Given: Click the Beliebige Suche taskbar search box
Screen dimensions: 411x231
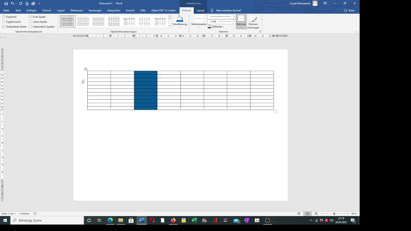Looking at the screenshot, I should [x=47, y=220].
